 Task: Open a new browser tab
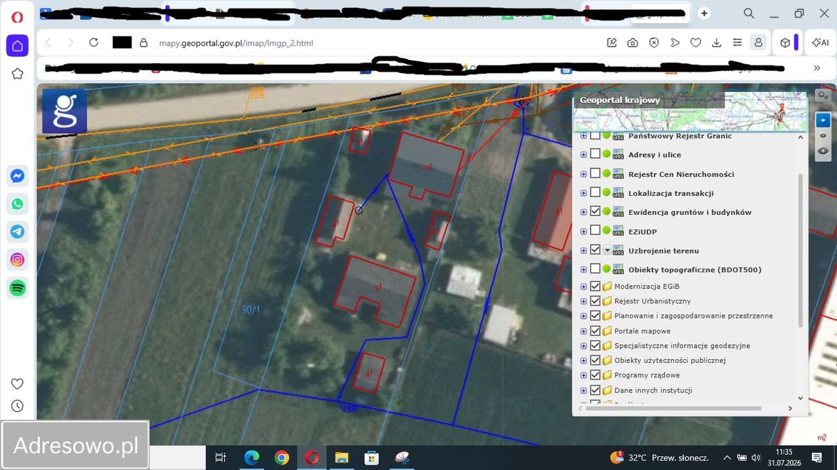coord(704,13)
